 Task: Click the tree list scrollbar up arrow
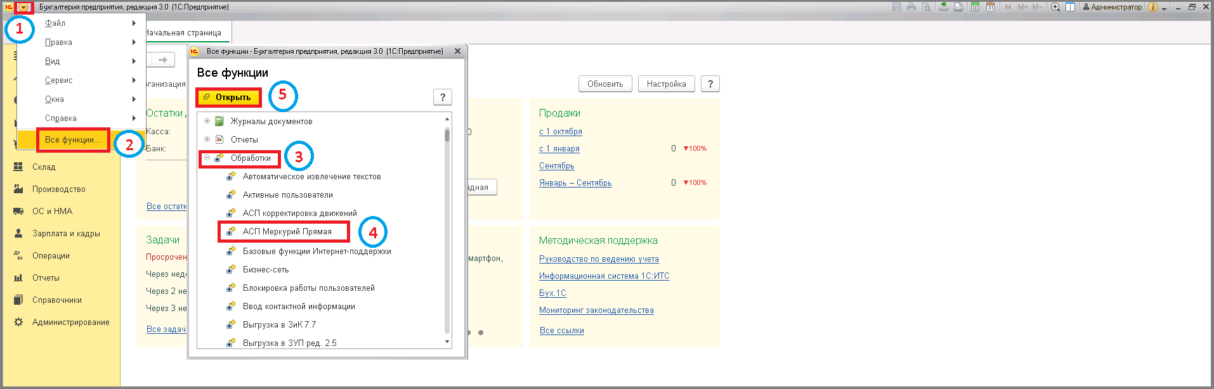[x=447, y=119]
